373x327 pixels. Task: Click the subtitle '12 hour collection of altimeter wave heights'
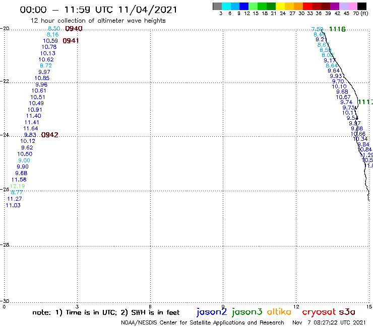click(x=98, y=21)
